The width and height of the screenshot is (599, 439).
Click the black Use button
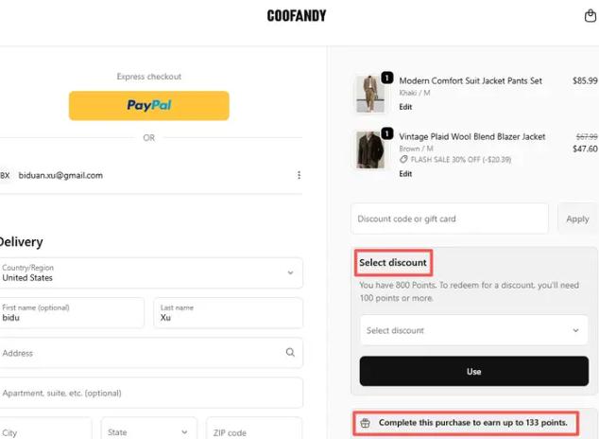pyautogui.click(x=473, y=372)
